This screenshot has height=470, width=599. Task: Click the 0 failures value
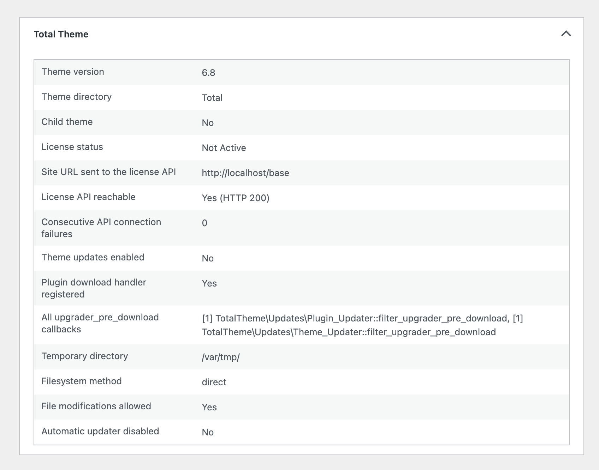204,223
